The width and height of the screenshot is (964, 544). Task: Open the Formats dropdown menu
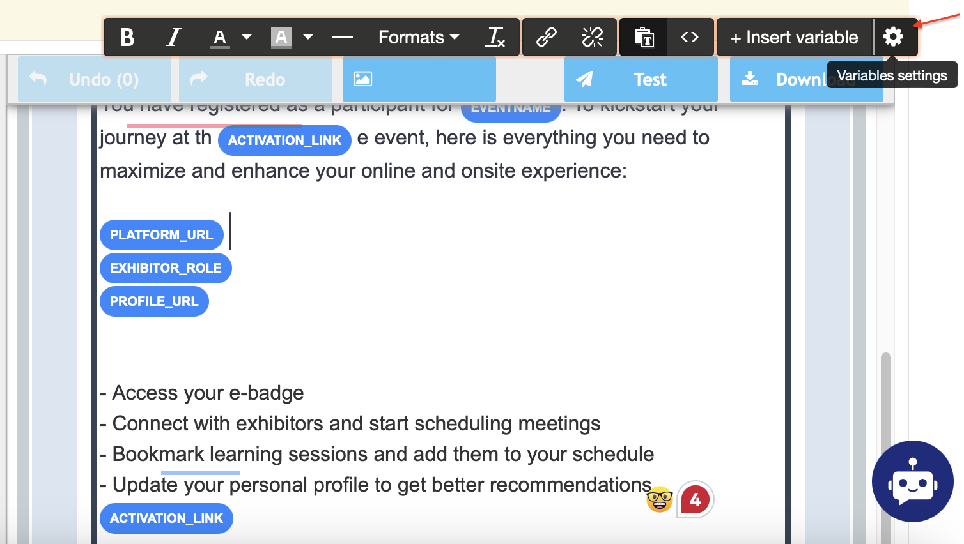coord(419,38)
